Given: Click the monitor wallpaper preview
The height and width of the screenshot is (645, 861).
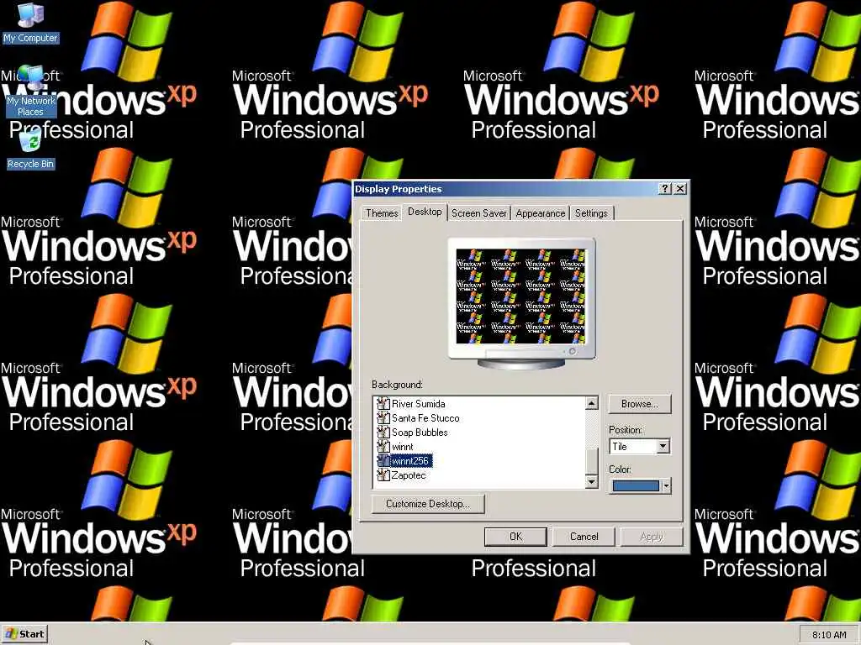Looking at the screenshot, I should coord(521,296).
